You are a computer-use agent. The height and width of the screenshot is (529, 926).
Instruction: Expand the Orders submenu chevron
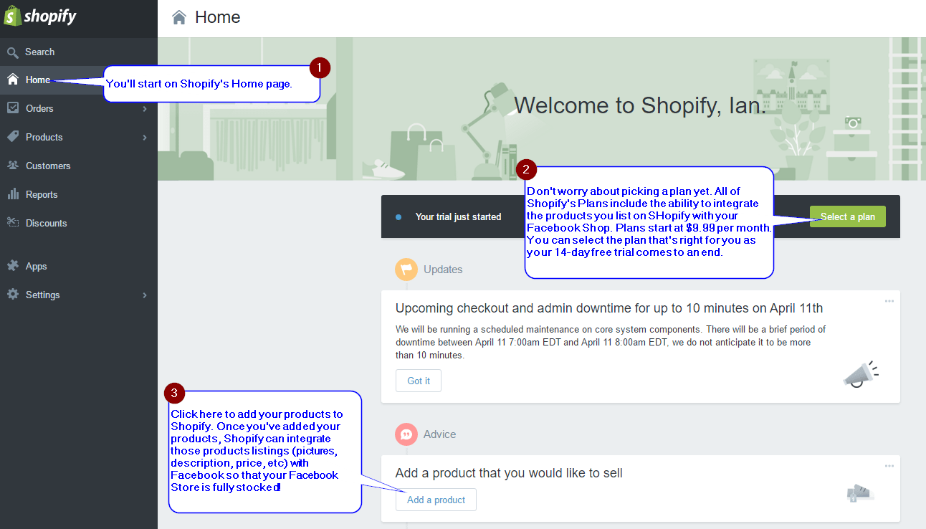[x=145, y=109]
